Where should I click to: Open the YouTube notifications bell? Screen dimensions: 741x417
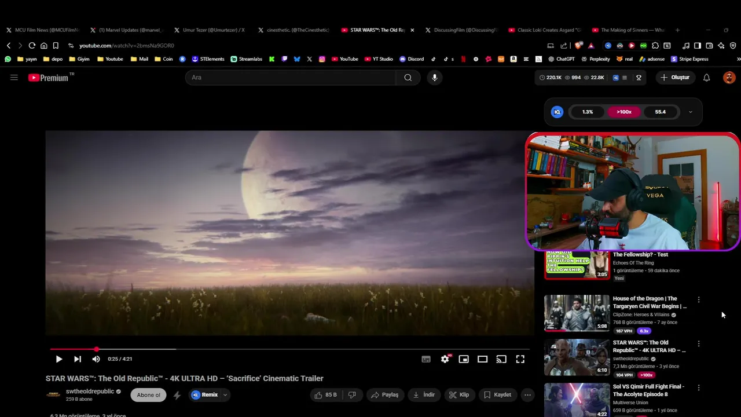pyautogui.click(x=706, y=78)
